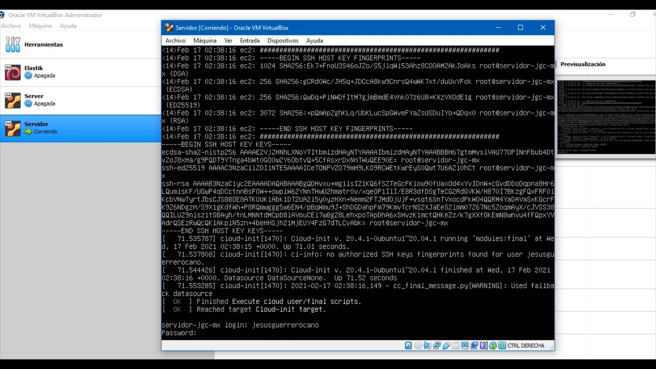Click the hard disk activity indicator icon

408,346
